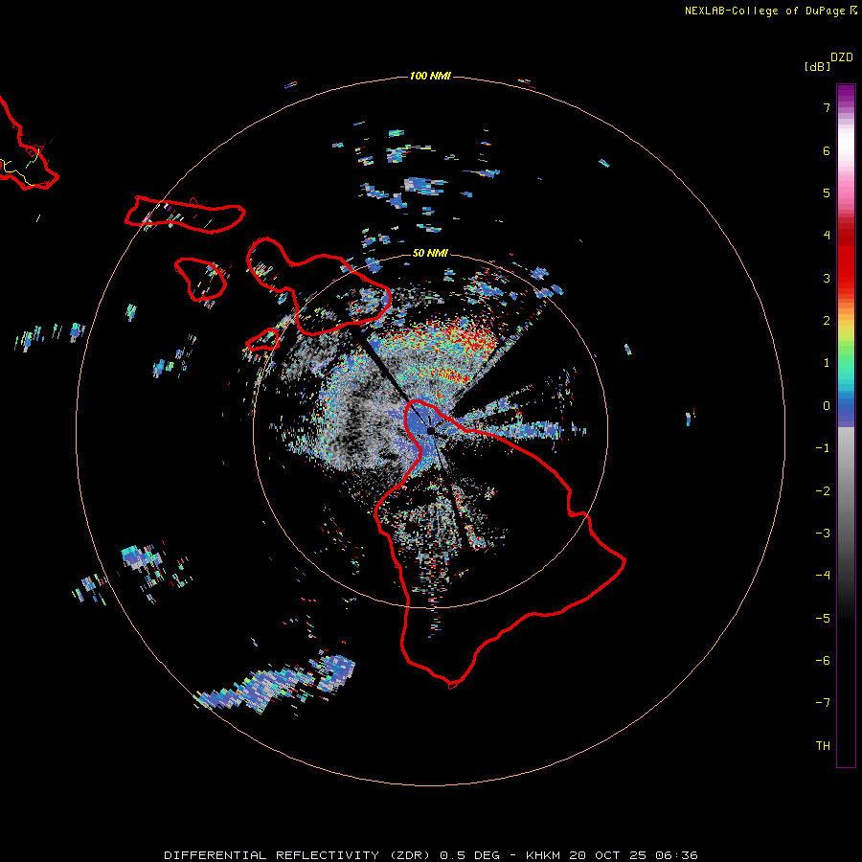This screenshot has width=862, height=862.
Task: Click the ZDR color scale bar
Action: click(x=846, y=425)
